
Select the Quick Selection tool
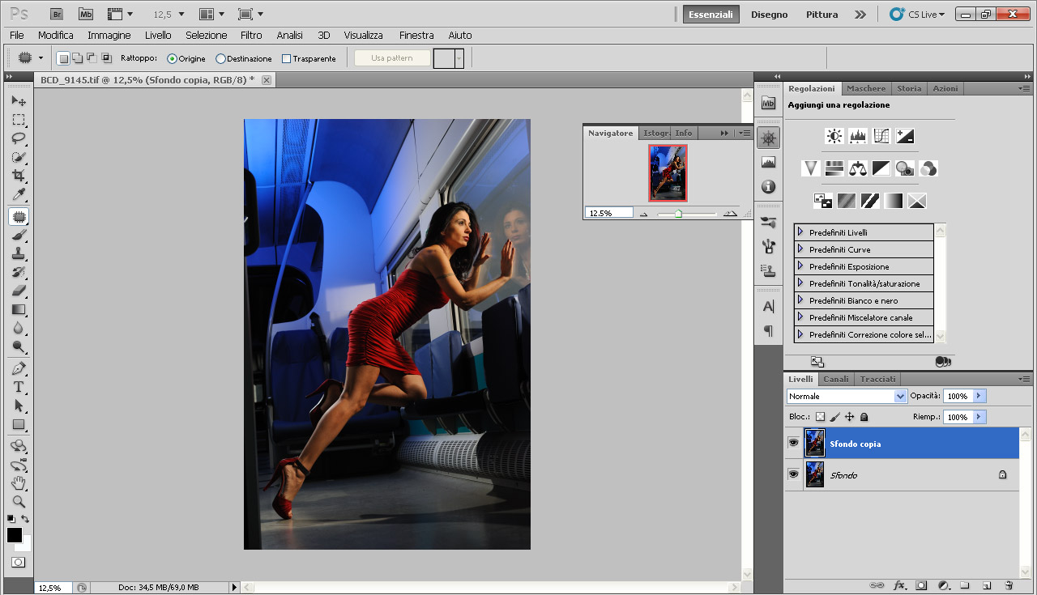(x=19, y=156)
